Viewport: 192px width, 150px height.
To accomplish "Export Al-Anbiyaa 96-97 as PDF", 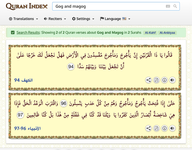I will (156, 128).
